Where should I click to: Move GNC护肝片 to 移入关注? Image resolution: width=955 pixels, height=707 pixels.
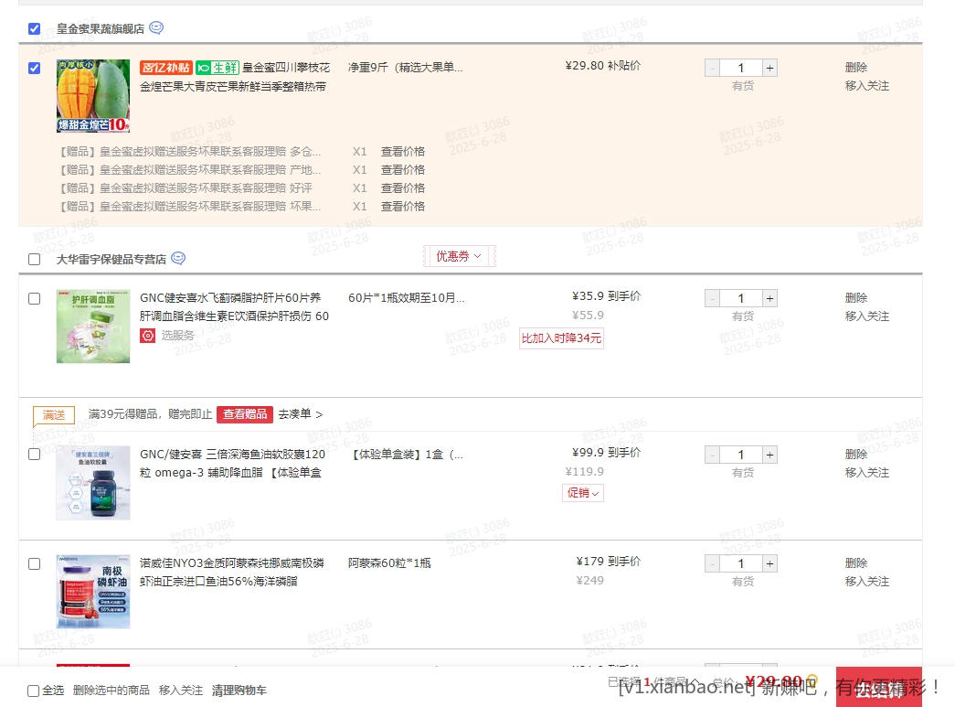click(866, 316)
